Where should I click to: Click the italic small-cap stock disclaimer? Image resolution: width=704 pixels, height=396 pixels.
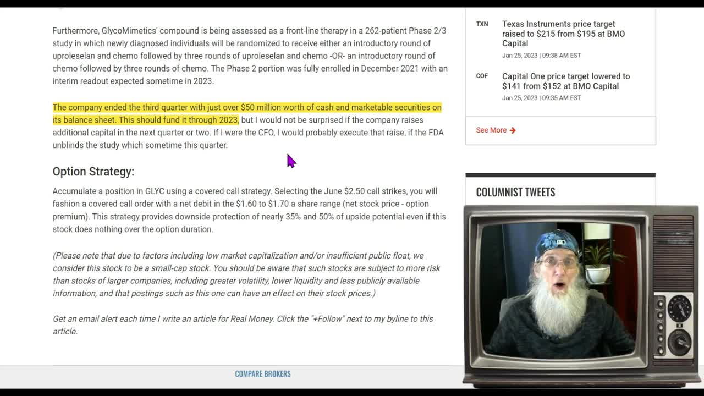click(246, 274)
